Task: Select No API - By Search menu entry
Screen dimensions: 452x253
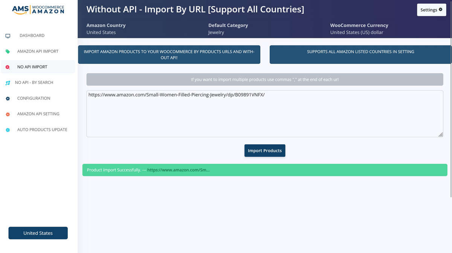Action: 34,82
